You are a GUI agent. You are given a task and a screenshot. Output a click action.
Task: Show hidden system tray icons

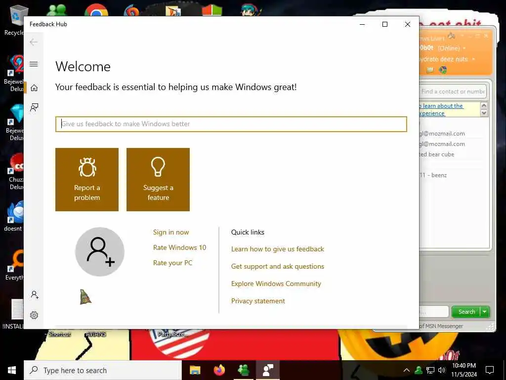point(407,370)
